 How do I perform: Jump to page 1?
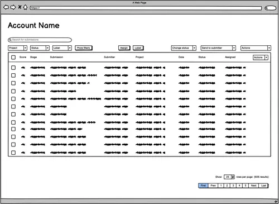[x=221, y=186]
